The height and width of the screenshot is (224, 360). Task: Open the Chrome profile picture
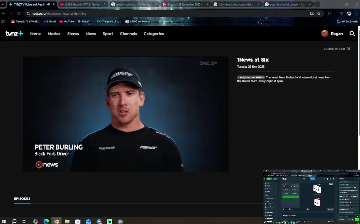(x=349, y=14)
